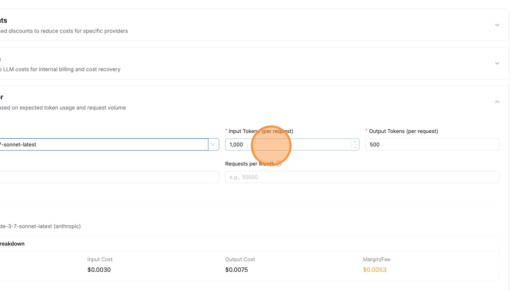Click the field containing 7-sonnet-latest
Viewport: 521px width, 291px height.
pyautogui.click(x=101, y=144)
